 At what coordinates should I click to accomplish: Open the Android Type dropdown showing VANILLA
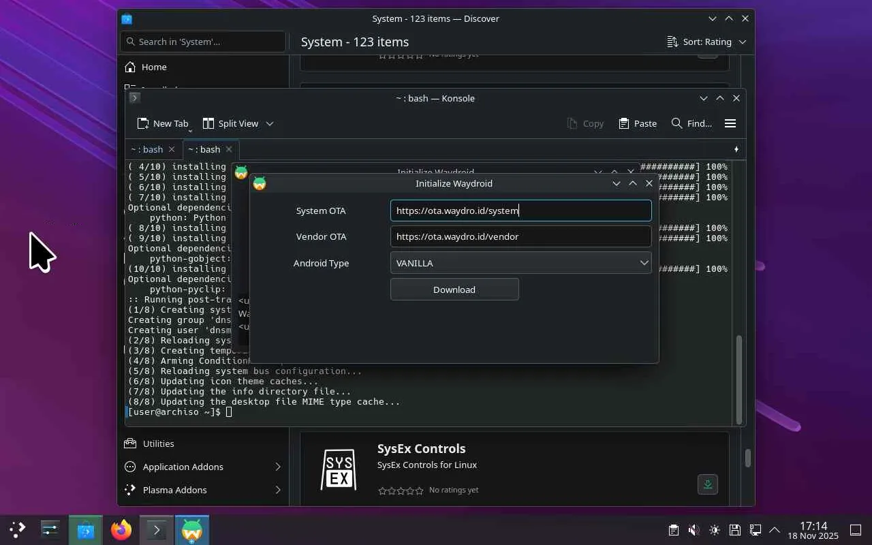coord(520,263)
